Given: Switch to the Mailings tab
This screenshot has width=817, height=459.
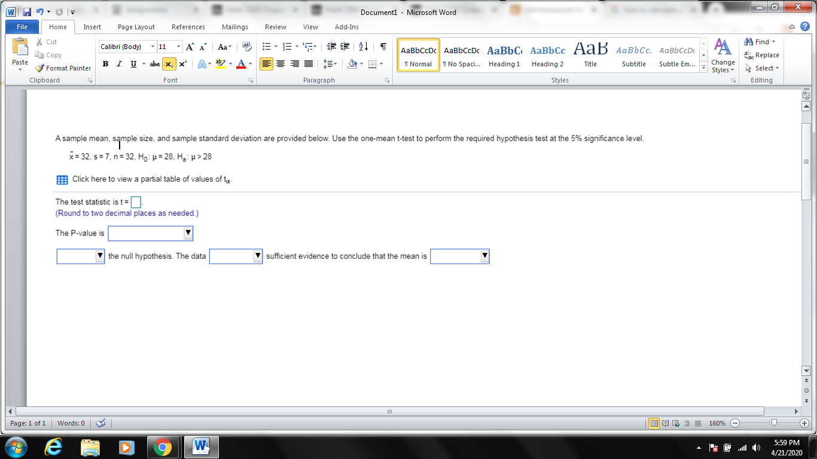Looking at the screenshot, I should [x=235, y=27].
